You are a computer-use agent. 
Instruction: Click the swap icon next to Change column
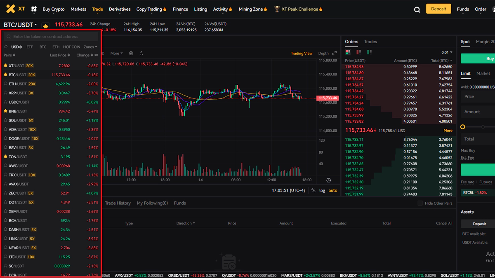(96, 55)
